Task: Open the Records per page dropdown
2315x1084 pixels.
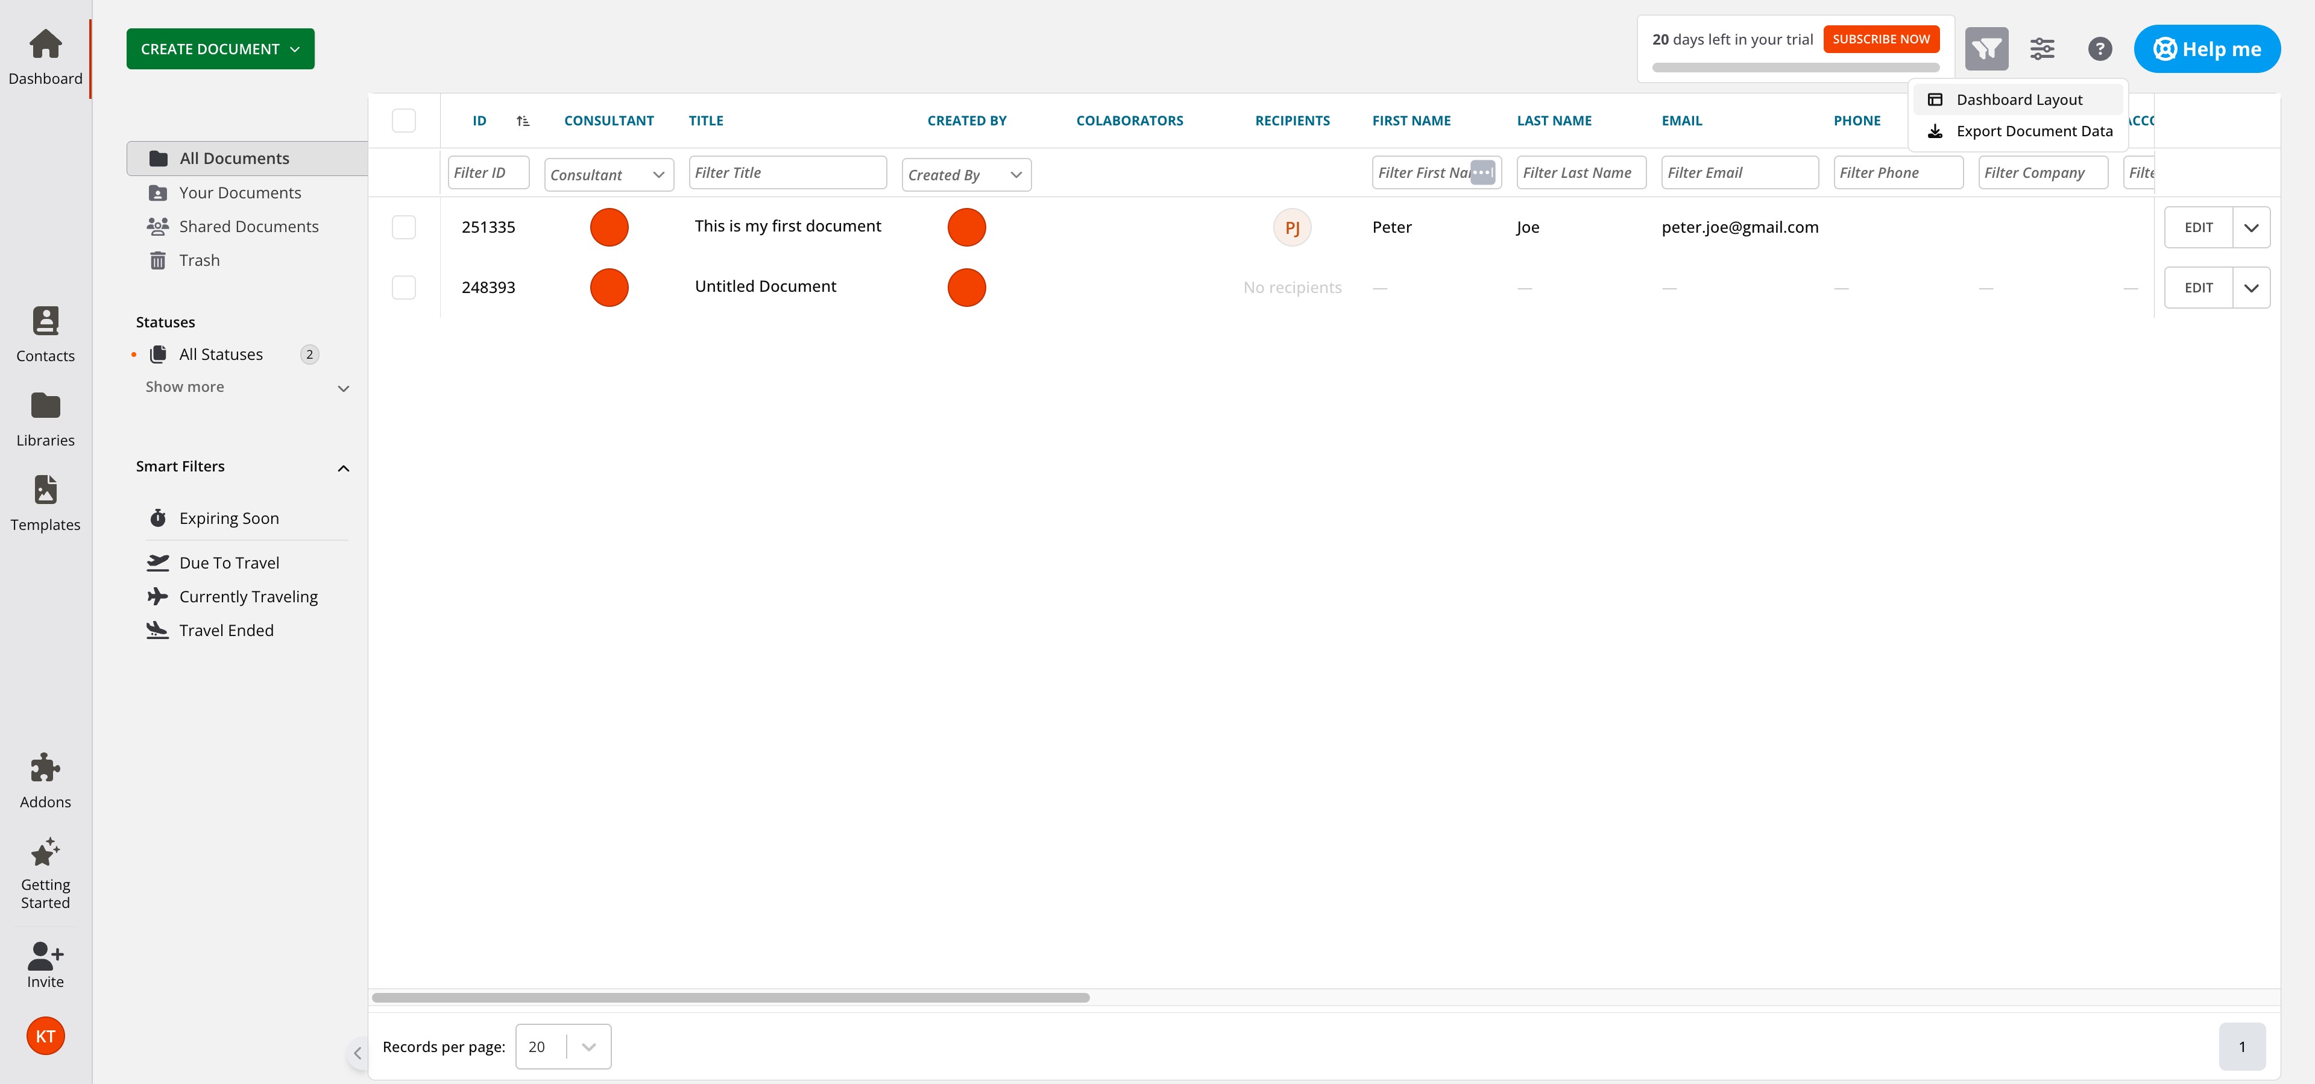Action: point(562,1046)
